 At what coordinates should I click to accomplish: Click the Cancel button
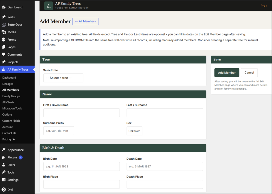tap(249, 73)
